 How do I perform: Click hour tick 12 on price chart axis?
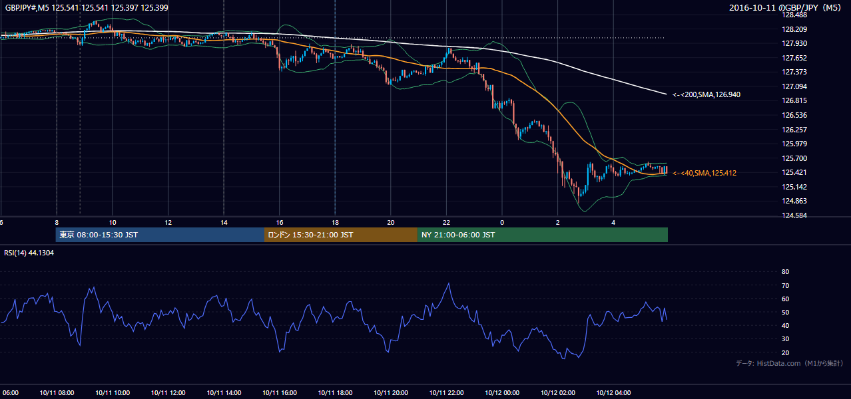(168, 222)
